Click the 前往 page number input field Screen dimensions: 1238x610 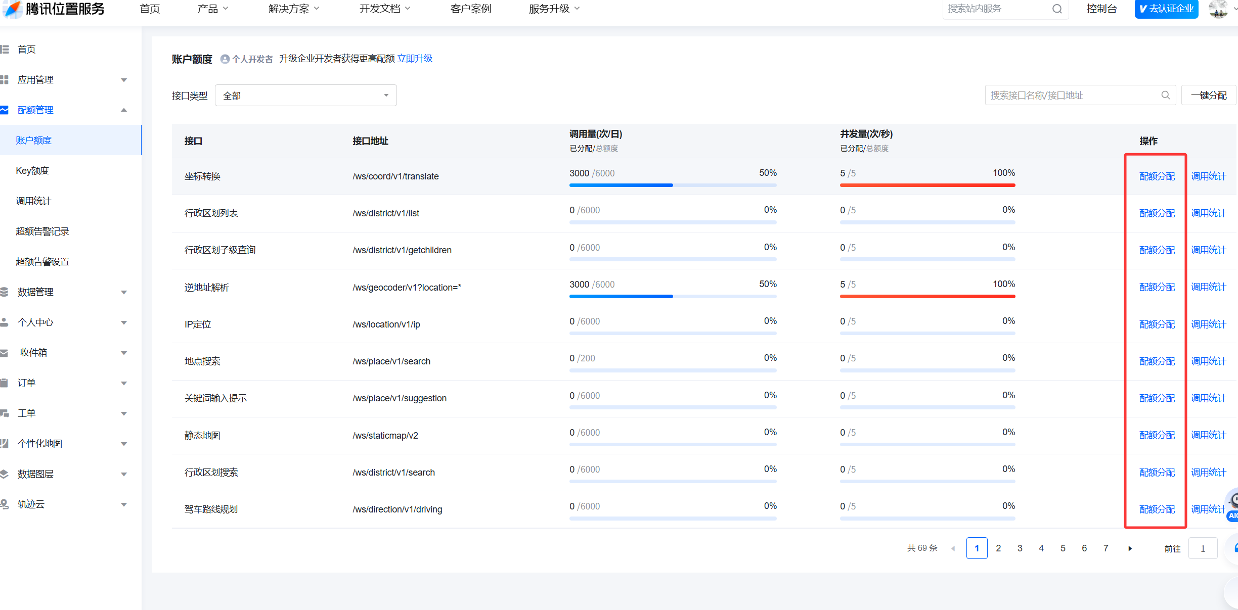[x=1203, y=548]
